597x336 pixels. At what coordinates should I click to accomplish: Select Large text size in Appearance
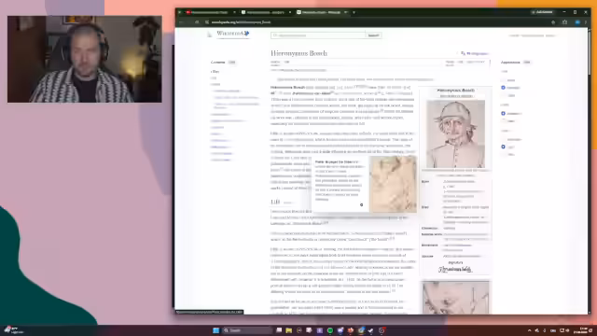point(504,95)
